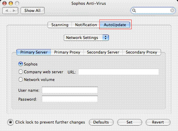The height and width of the screenshot is (131, 178).
Task: Click the Defaults button
Action: point(101,122)
